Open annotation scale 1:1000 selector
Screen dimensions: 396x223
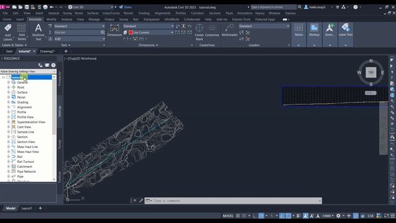click(328, 216)
